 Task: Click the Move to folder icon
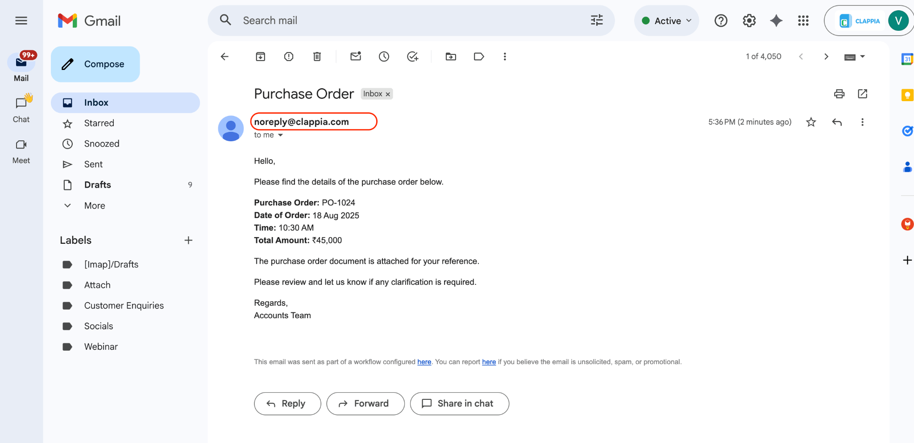[451, 57]
